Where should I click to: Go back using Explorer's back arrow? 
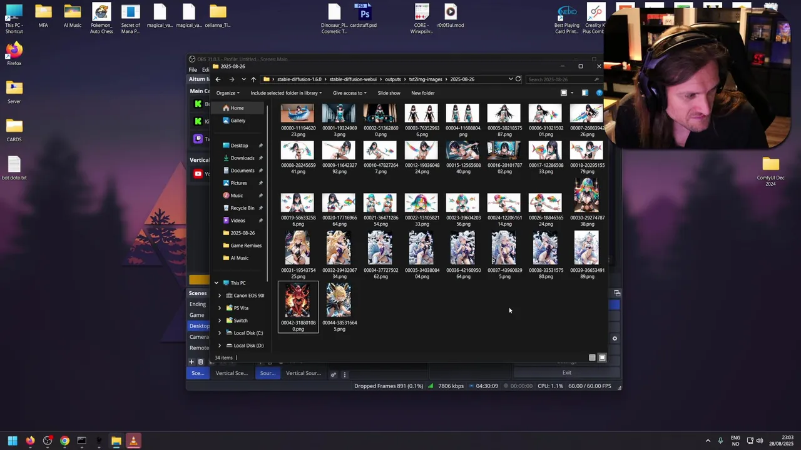click(218, 79)
